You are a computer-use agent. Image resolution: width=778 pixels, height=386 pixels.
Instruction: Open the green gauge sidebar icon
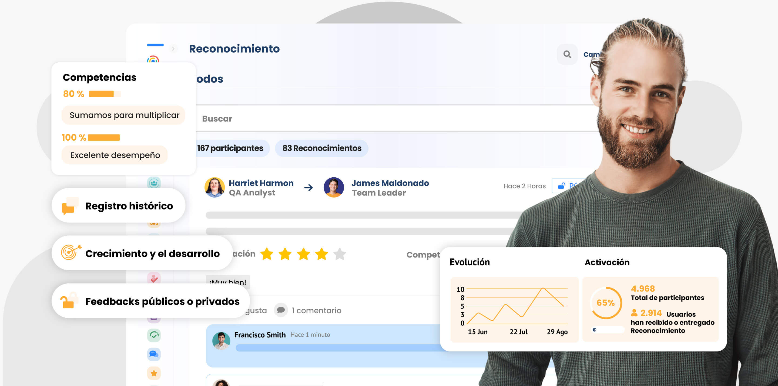coord(154,335)
